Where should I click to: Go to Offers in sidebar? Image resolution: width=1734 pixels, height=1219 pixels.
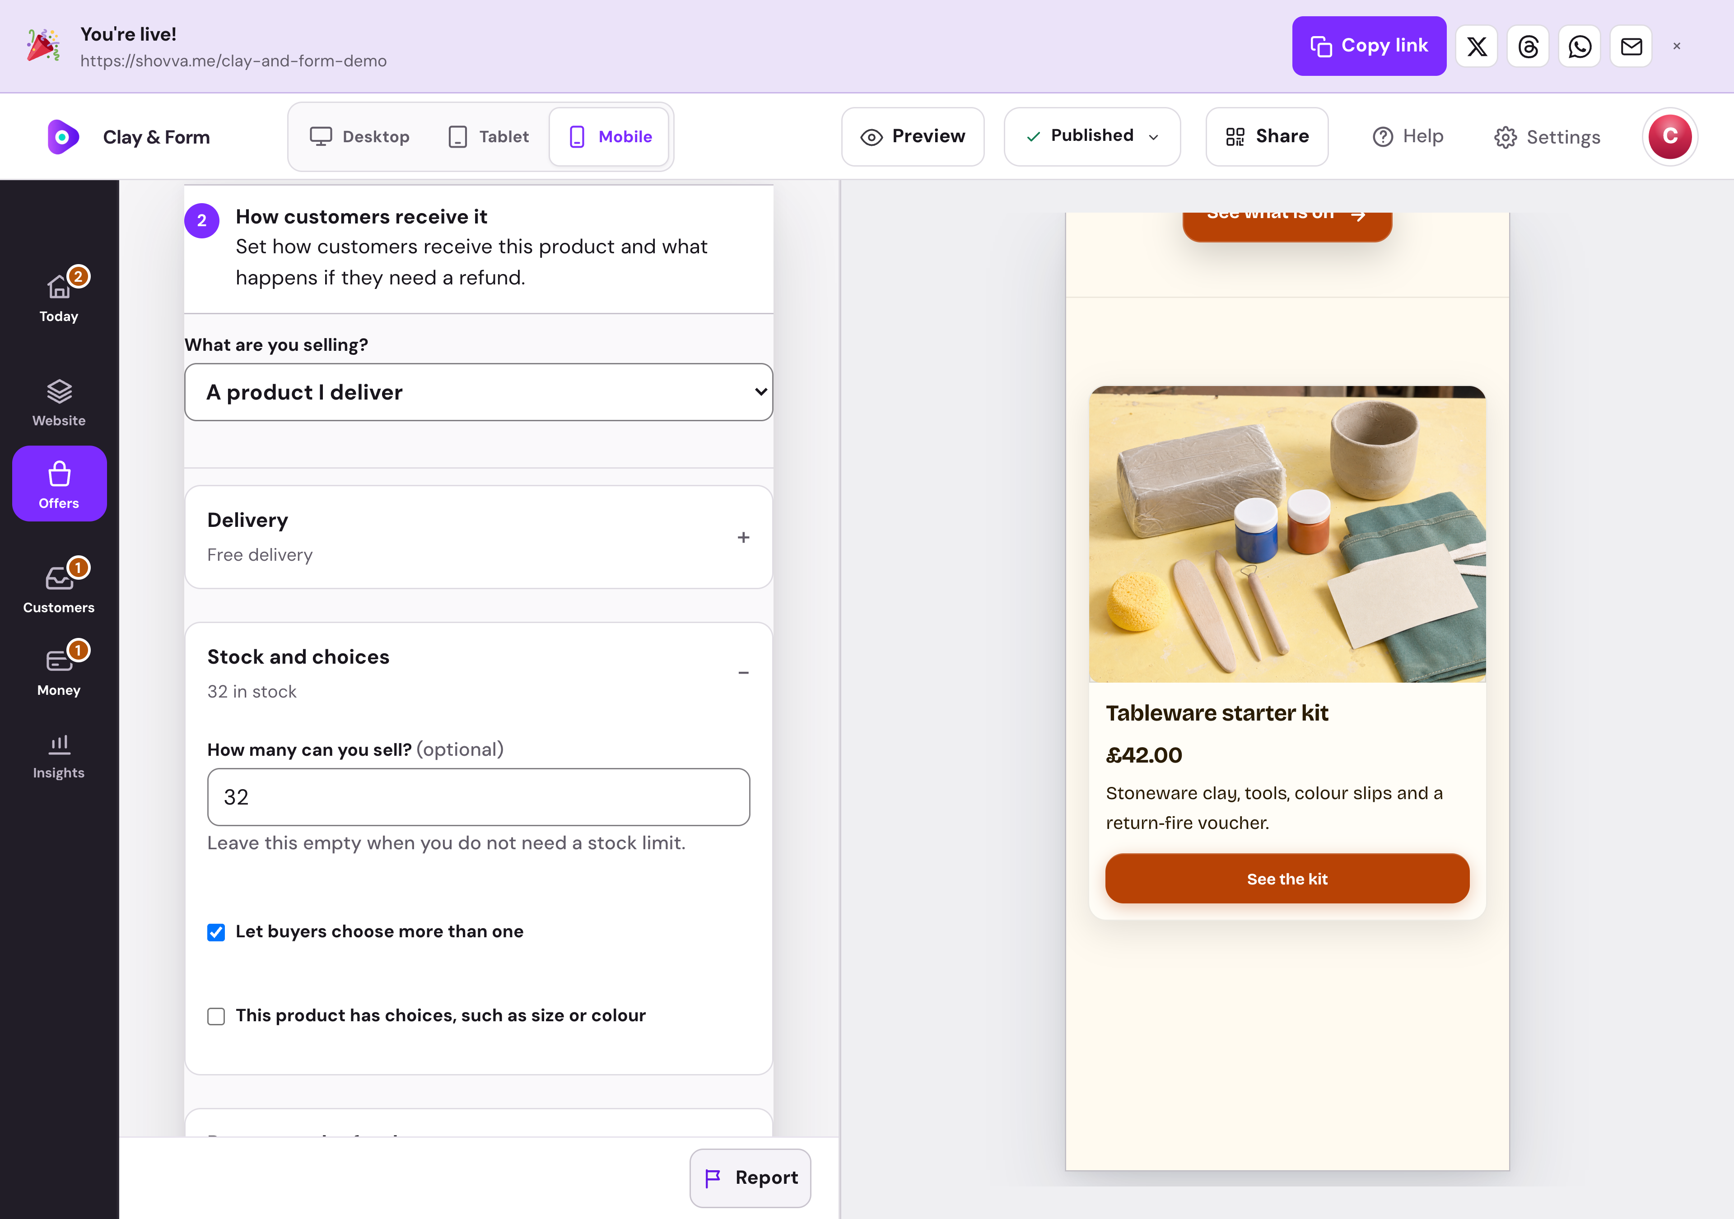tap(59, 484)
